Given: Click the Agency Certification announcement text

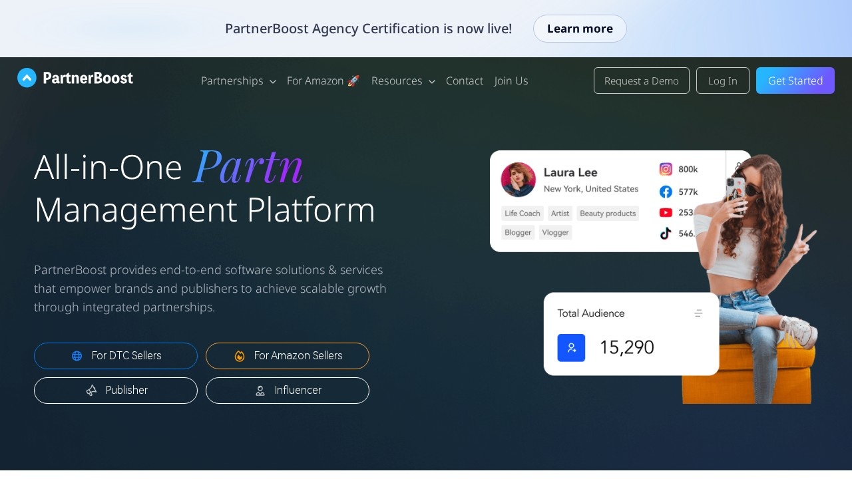Looking at the screenshot, I should click(x=369, y=29).
